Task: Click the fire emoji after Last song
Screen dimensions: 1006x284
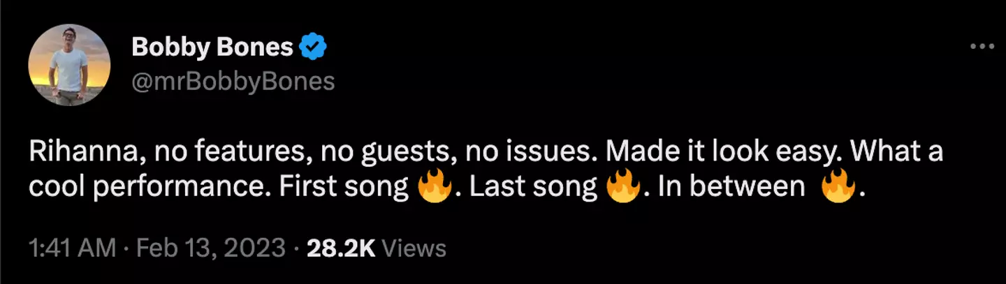Action: (x=623, y=189)
